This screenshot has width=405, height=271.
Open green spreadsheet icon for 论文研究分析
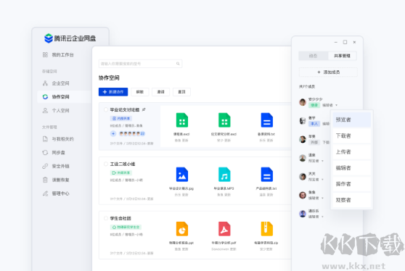pyautogui.click(x=224, y=120)
